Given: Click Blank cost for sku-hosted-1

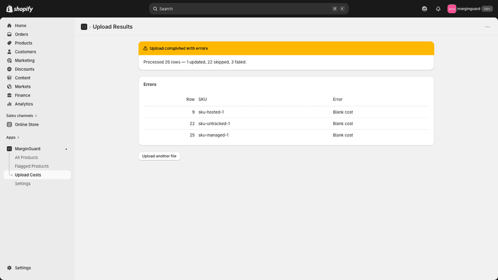Looking at the screenshot, I should click(x=343, y=112).
